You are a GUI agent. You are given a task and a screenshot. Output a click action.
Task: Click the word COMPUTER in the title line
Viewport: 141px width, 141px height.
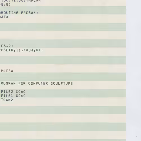coord(38,83)
